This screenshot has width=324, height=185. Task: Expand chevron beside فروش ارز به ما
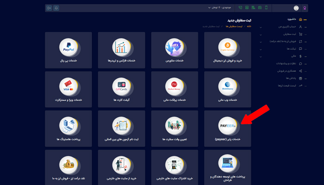[x=261, y=42]
